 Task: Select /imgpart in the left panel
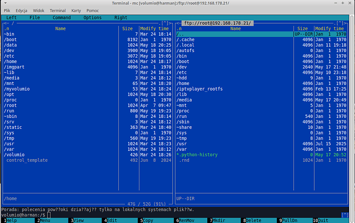tap(87, 67)
